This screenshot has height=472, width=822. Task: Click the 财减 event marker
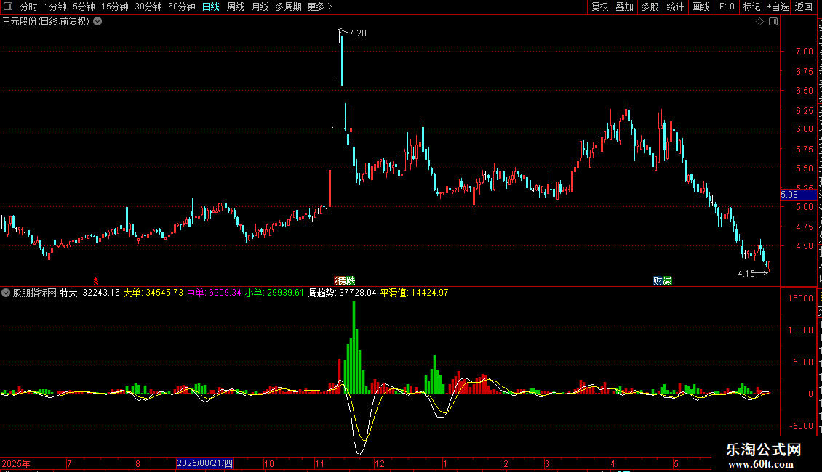pos(663,281)
